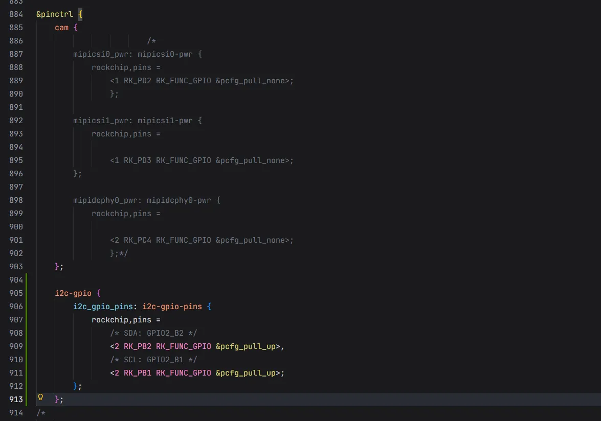Click RK_FUNC_GPIO on line 909
This screenshot has width=601, height=421.
pos(184,346)
